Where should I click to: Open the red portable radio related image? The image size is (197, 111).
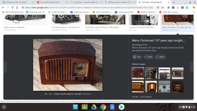[x=164, y=73]
